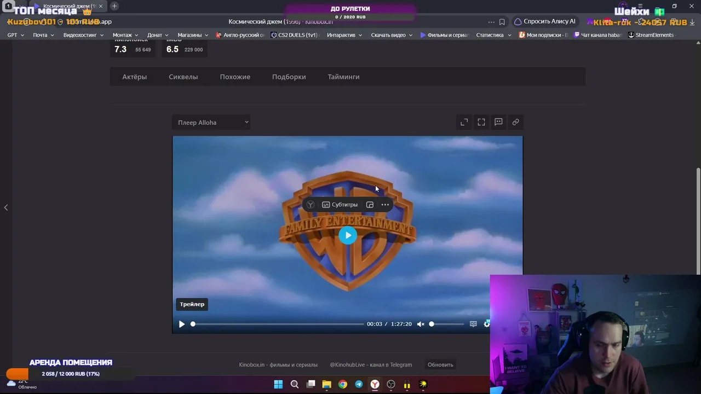This screenshot has height=394, width=701.
Task: Expand the Почта bookmarks folder
Action: [x=43, y=35]
